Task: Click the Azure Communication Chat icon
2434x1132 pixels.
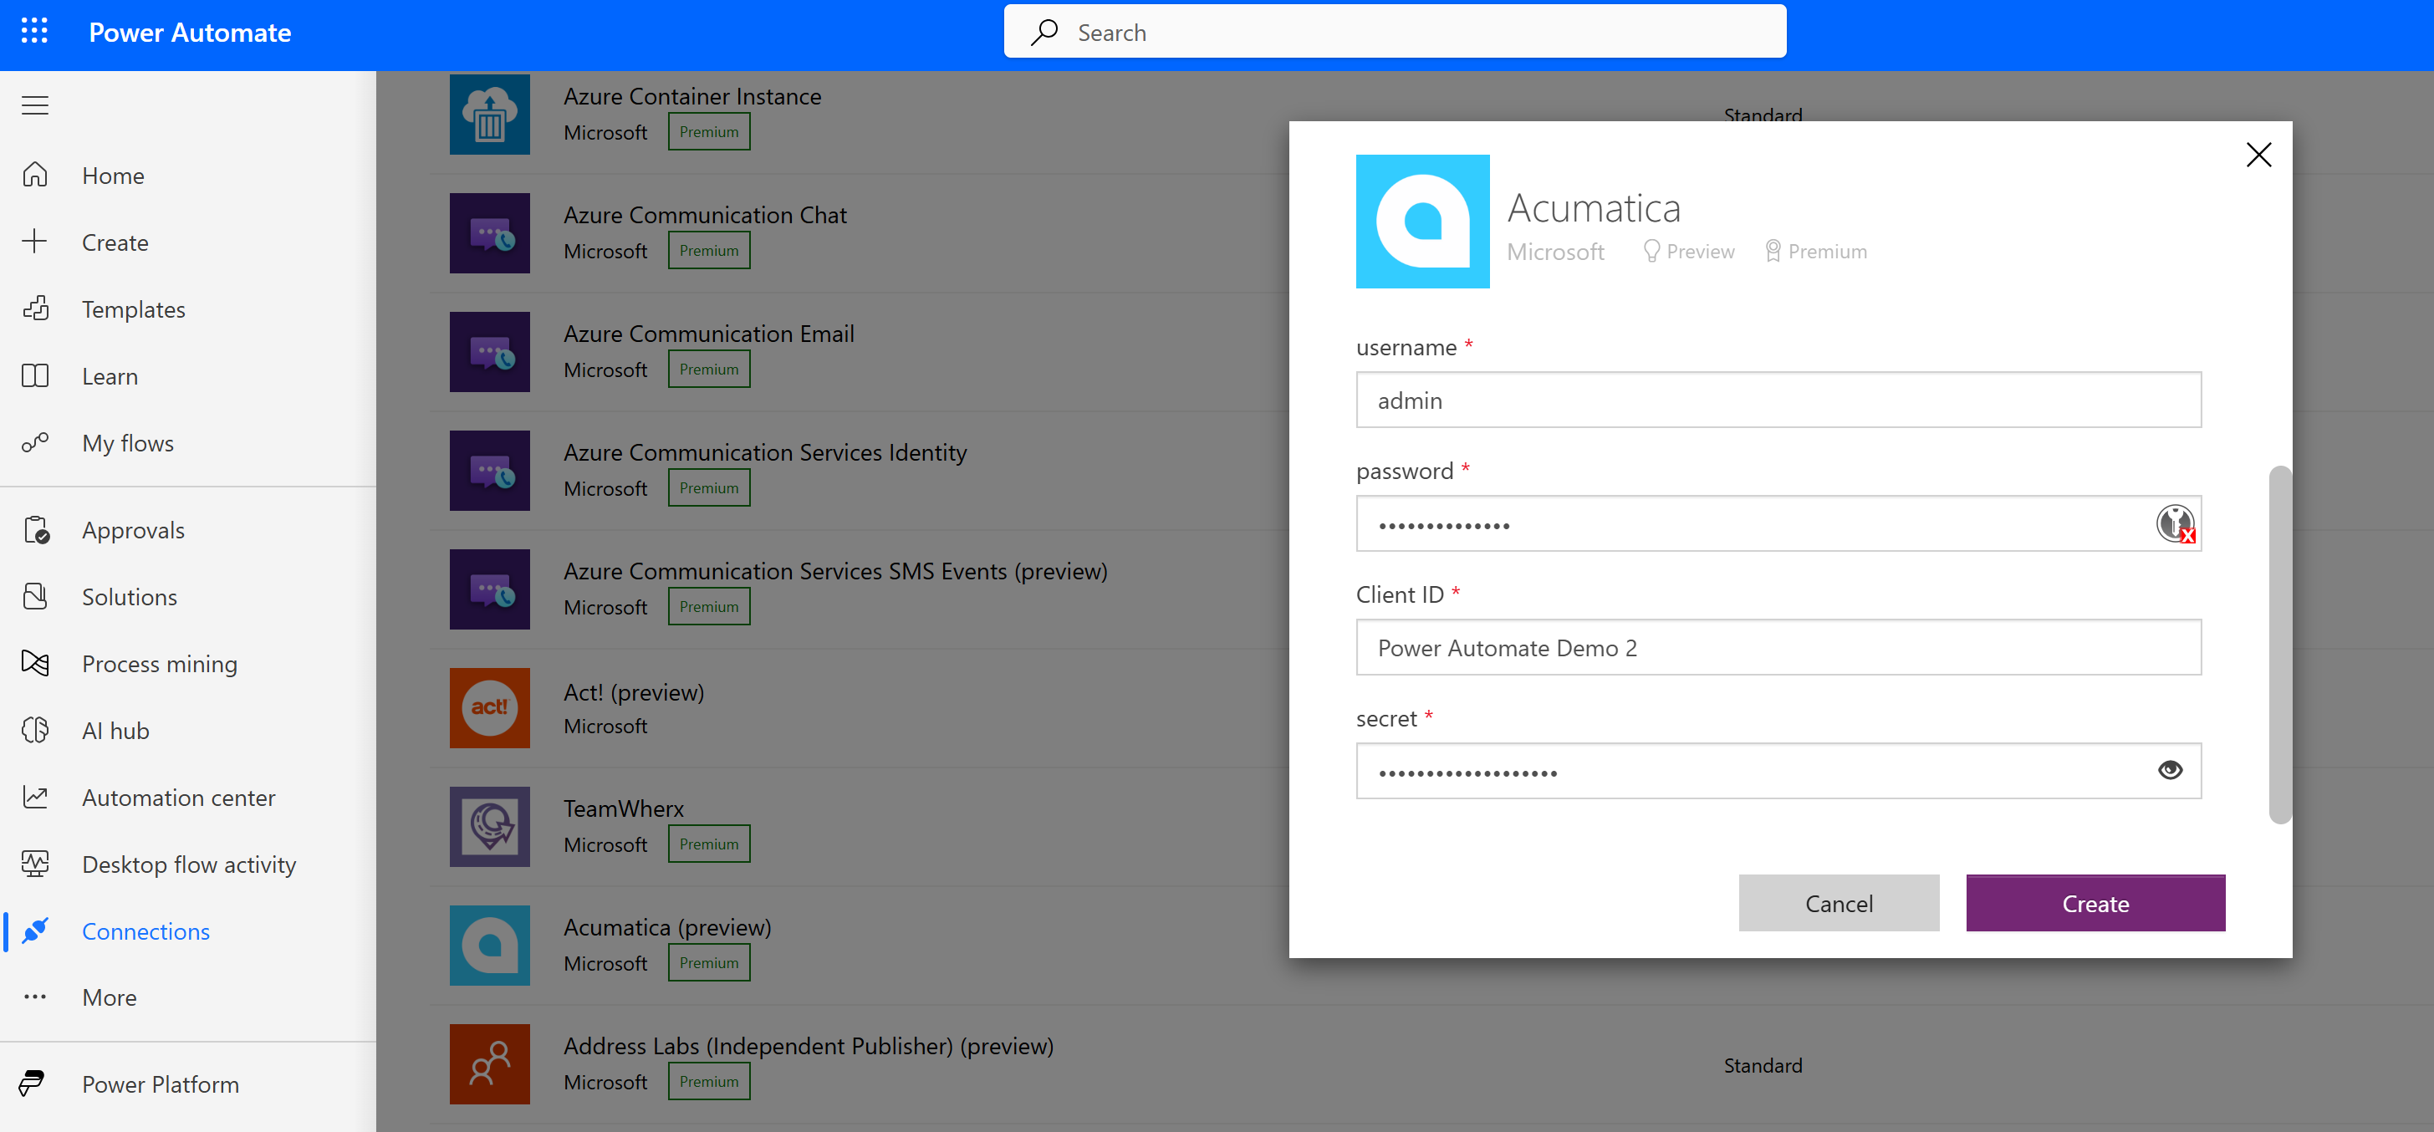Action: pyautogui.click(x=492, y=233)
